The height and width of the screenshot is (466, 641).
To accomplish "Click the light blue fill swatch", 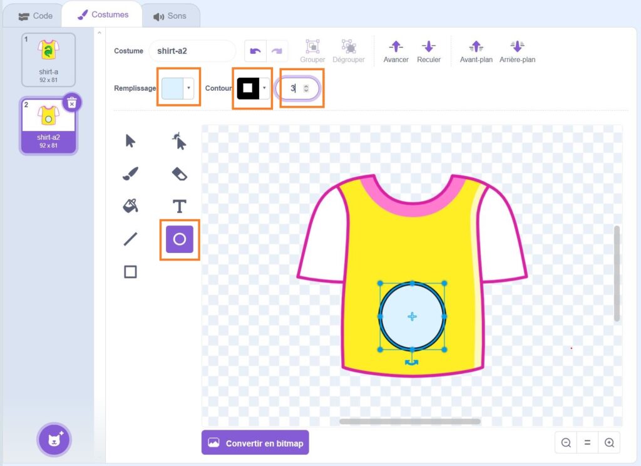I will [173, 88].
